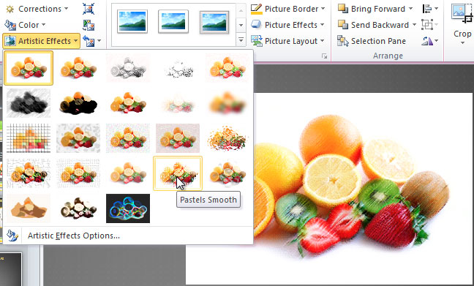Viewport: 474px width, 286px height.
Task: Apply the Paint Strokes dark effect
Action: click(x=78, y=103)
